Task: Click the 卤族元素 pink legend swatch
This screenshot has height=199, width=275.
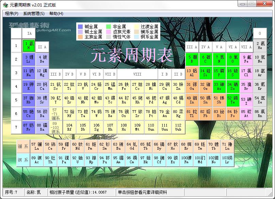Action: 109,32
